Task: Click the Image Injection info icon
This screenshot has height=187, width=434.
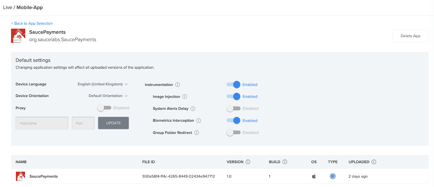Action: coord(184,97)
